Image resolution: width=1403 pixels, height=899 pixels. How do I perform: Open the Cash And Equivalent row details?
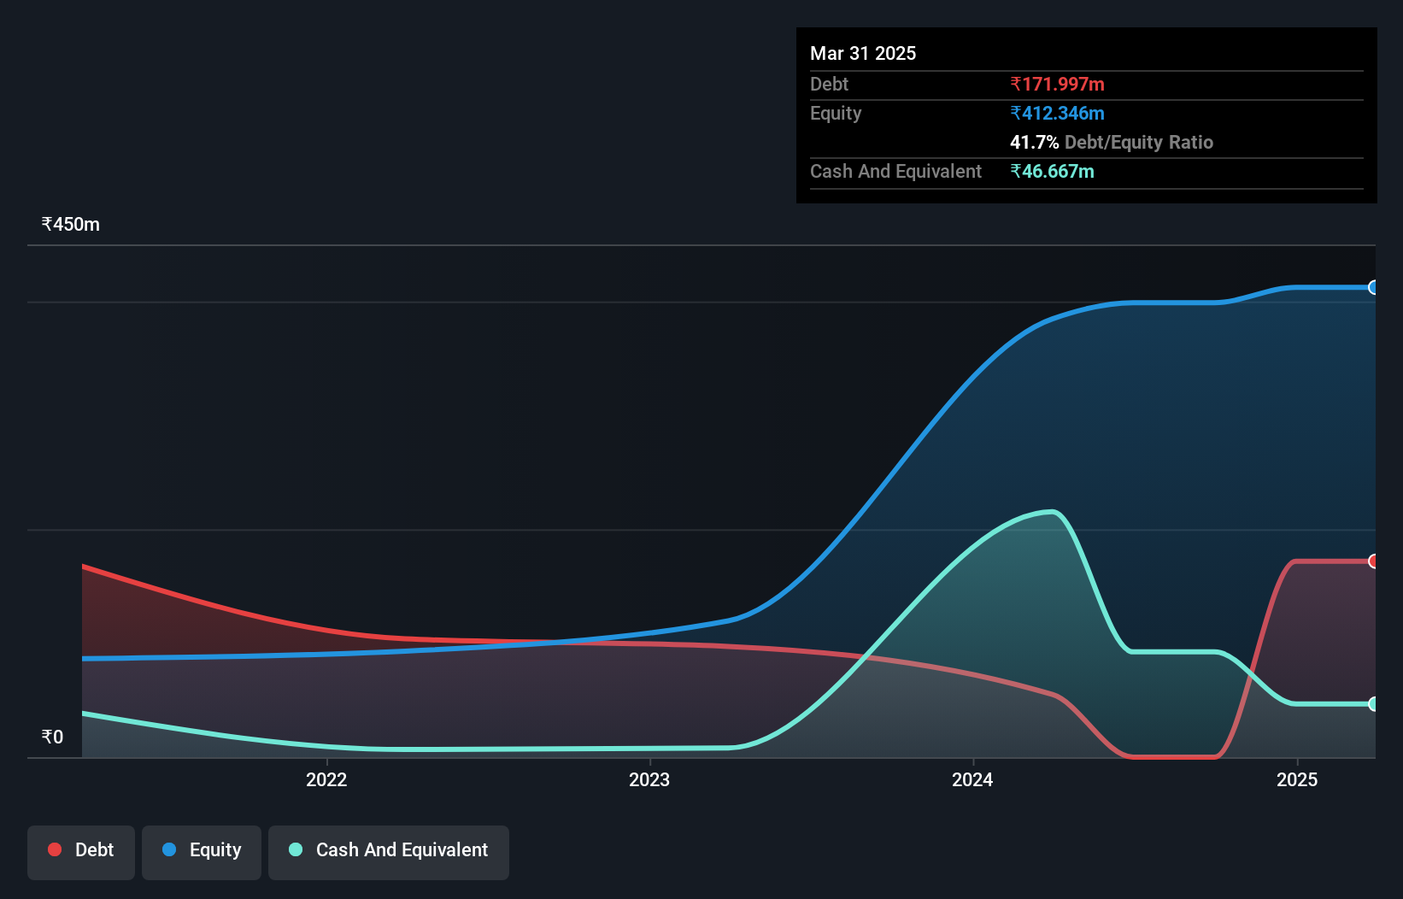pos(895,171)
